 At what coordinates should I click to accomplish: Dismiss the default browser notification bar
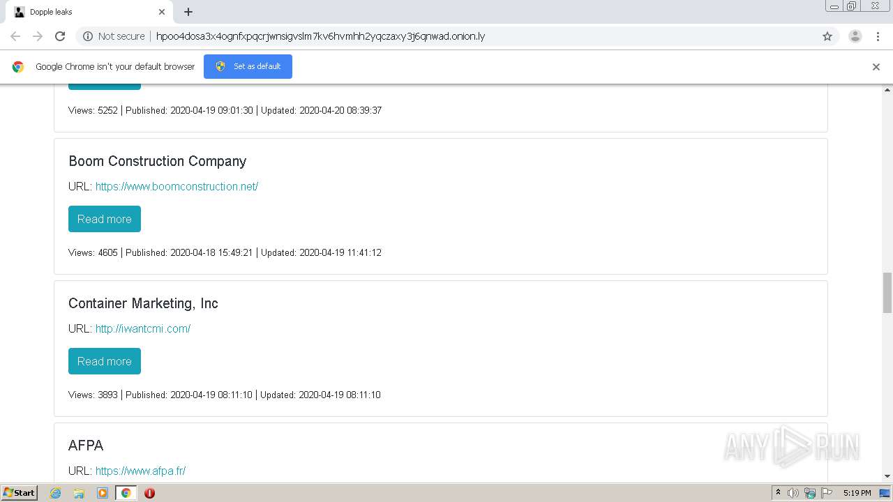pos(876,67)
